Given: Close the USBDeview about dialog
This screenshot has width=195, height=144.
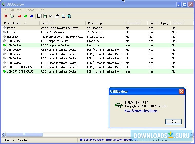Looking at the screenshot, I should [x=181, y=91].
